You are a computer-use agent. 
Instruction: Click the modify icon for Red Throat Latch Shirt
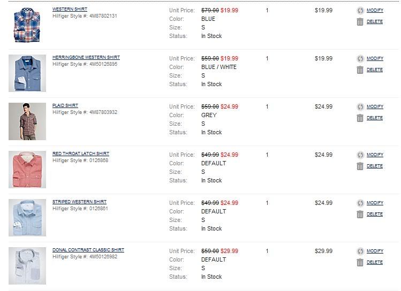click(x=360, y=155)
